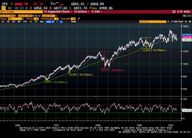Image resolution: width=192 pixels, height=138 pixels.
Task: Click the pencil icon next to Oversold
Action: coord(79,19)
